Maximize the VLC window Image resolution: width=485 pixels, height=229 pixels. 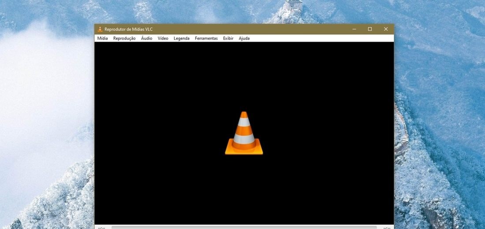(369, 29)
